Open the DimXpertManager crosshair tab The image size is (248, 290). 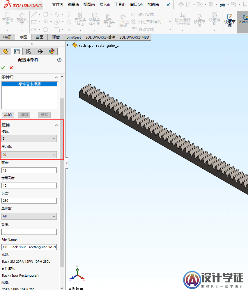coord(40,51)
